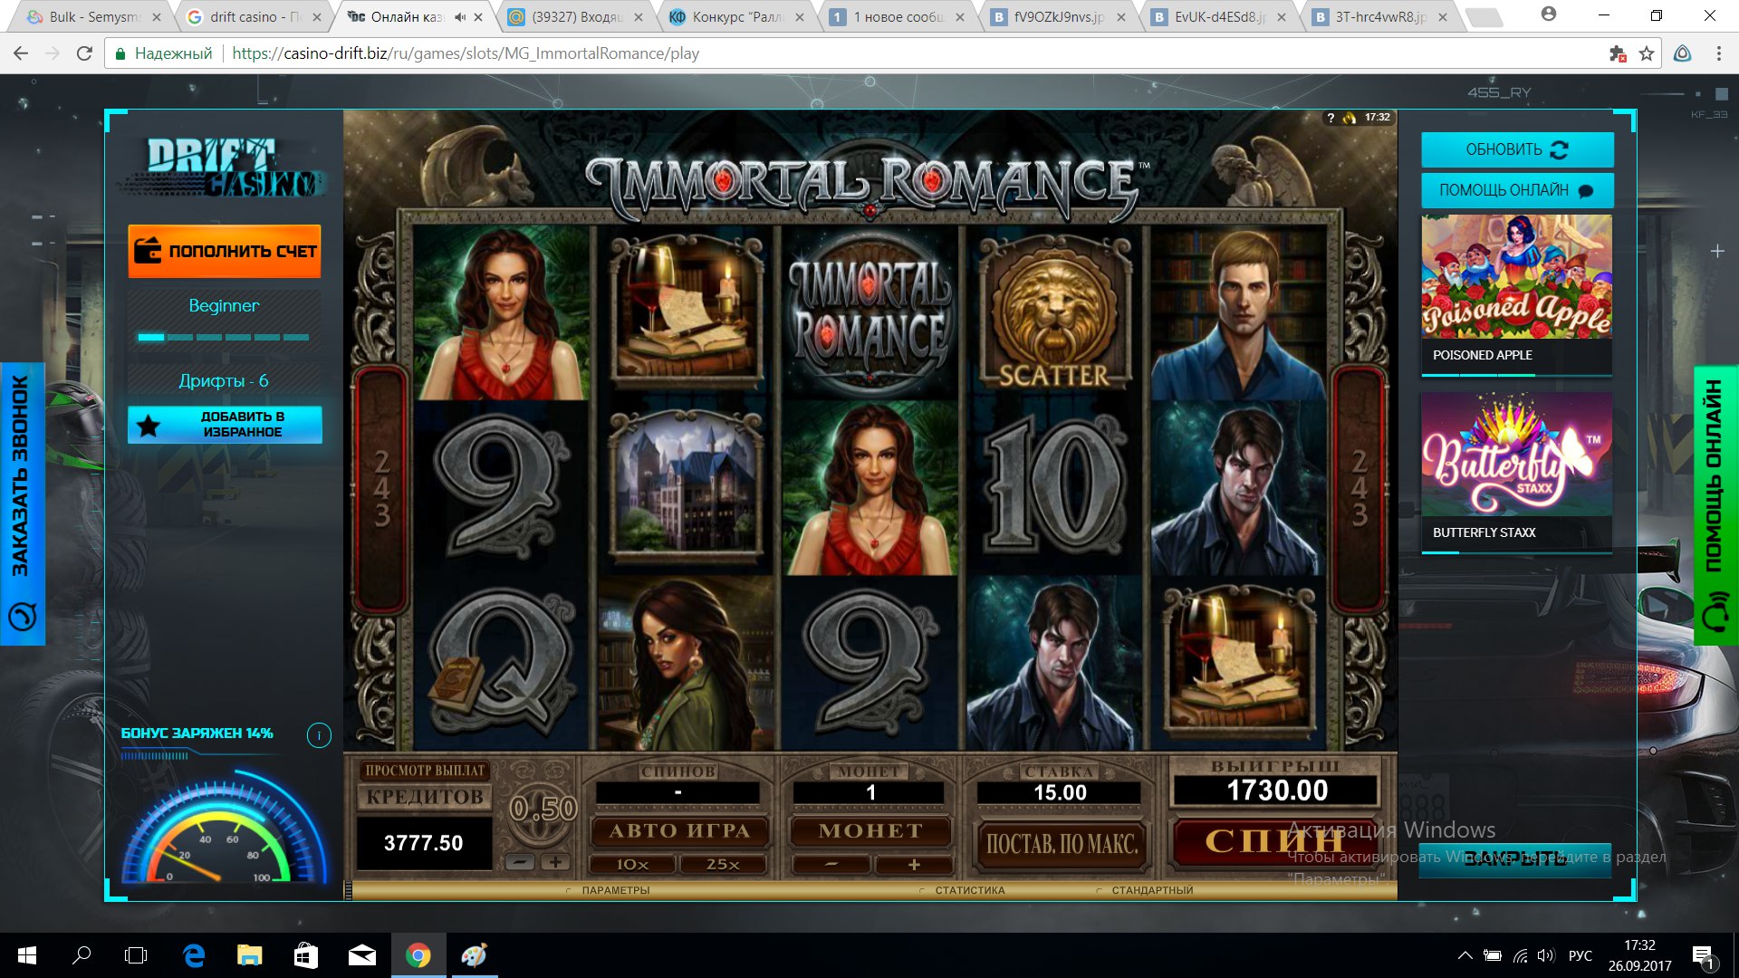The image size is (1739, 978).
Task: Bookmark page with star icon
Action: (1647, 53)
